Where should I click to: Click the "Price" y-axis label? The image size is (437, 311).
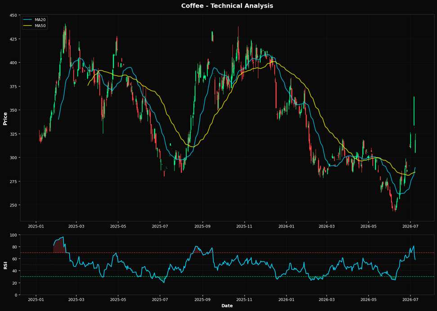pos(5,119)
